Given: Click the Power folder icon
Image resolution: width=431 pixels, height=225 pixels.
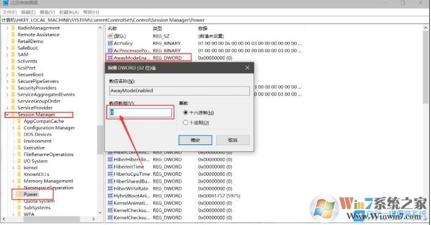Looking at the screenshot, I should pos(19,194).
